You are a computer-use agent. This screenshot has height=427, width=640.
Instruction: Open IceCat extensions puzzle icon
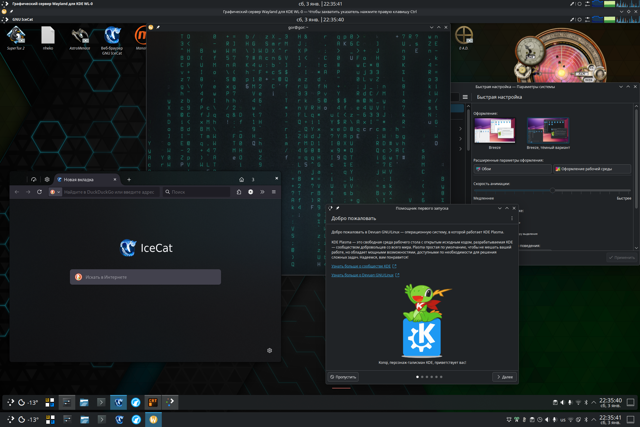pyautogui.click(x=239, y=192)
